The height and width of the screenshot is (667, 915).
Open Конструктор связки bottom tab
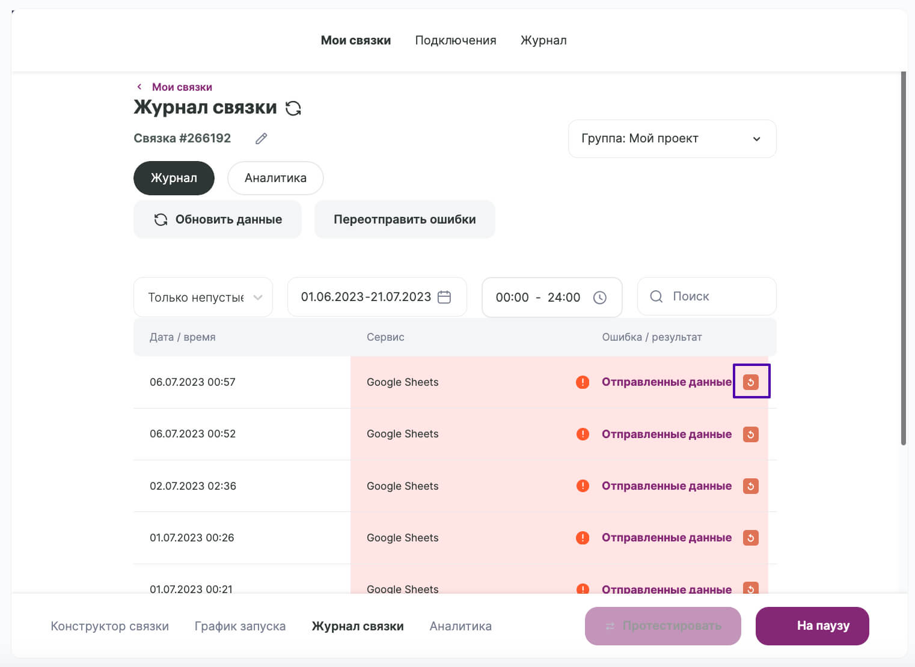(110, 626)
